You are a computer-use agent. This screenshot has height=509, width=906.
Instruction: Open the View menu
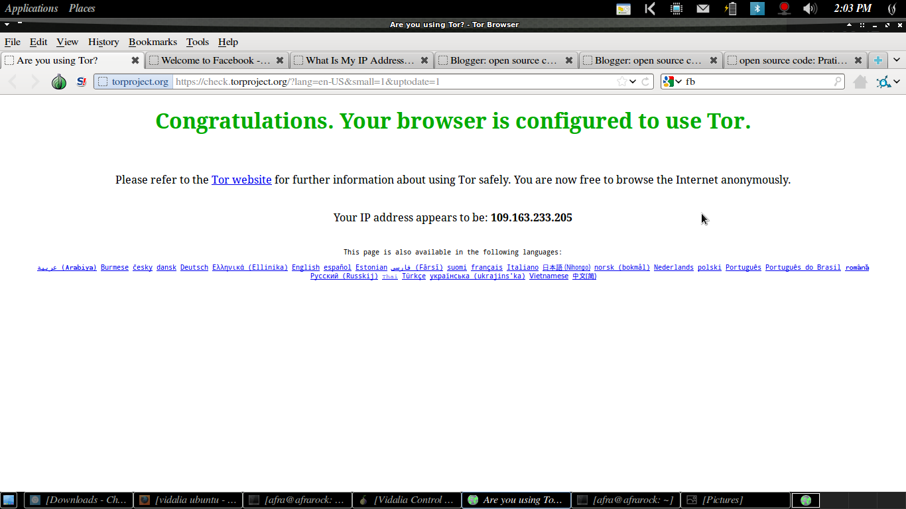(x=68, y=42)
